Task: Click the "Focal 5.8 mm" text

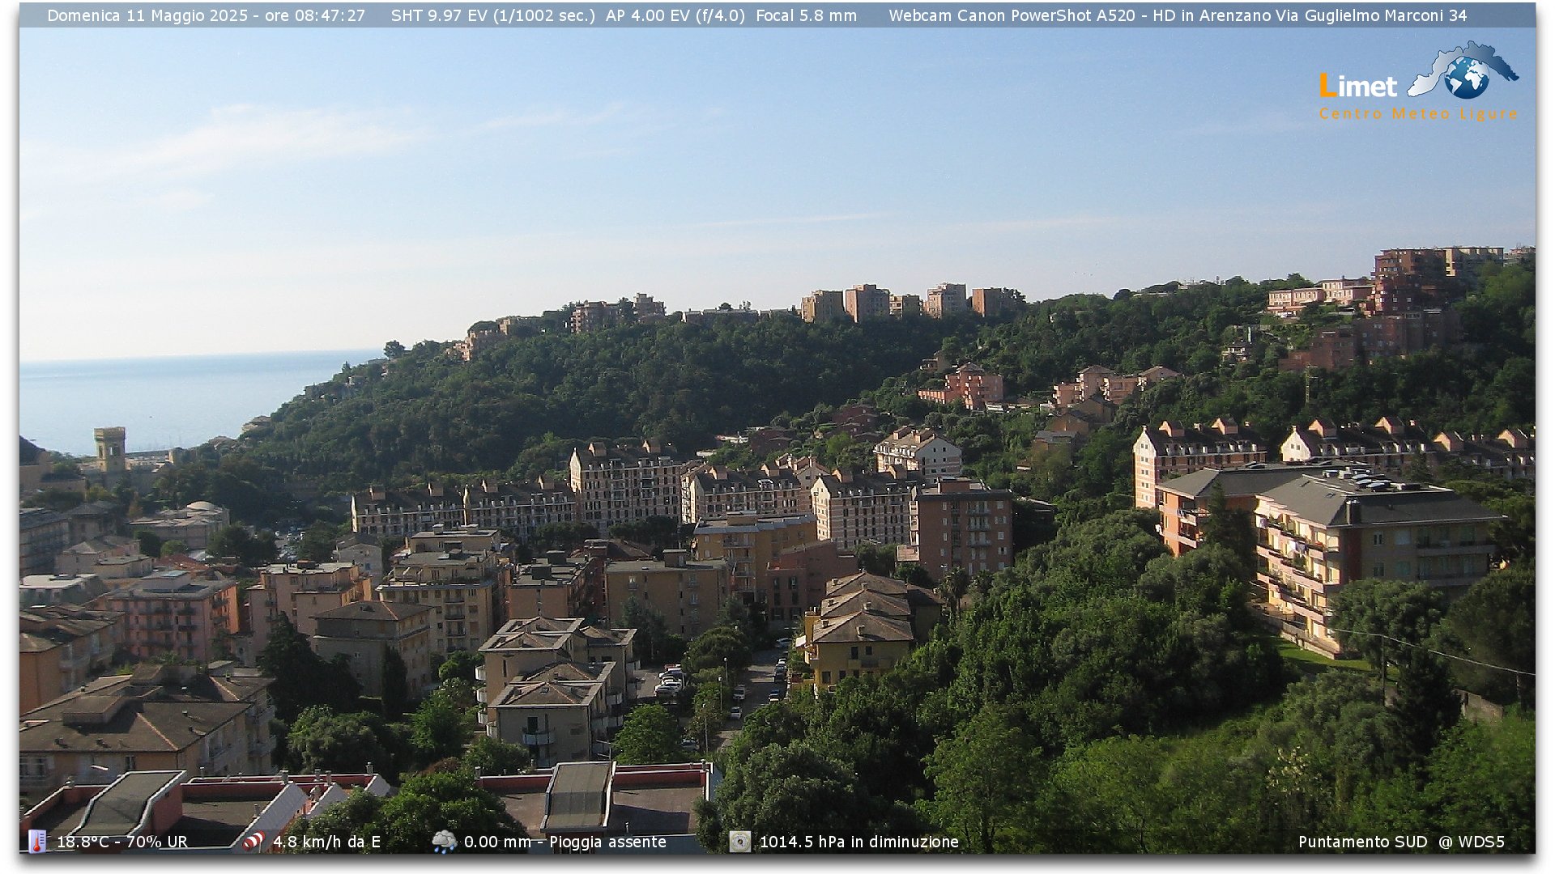Action: pyautogui.click(x=806, y=15)
